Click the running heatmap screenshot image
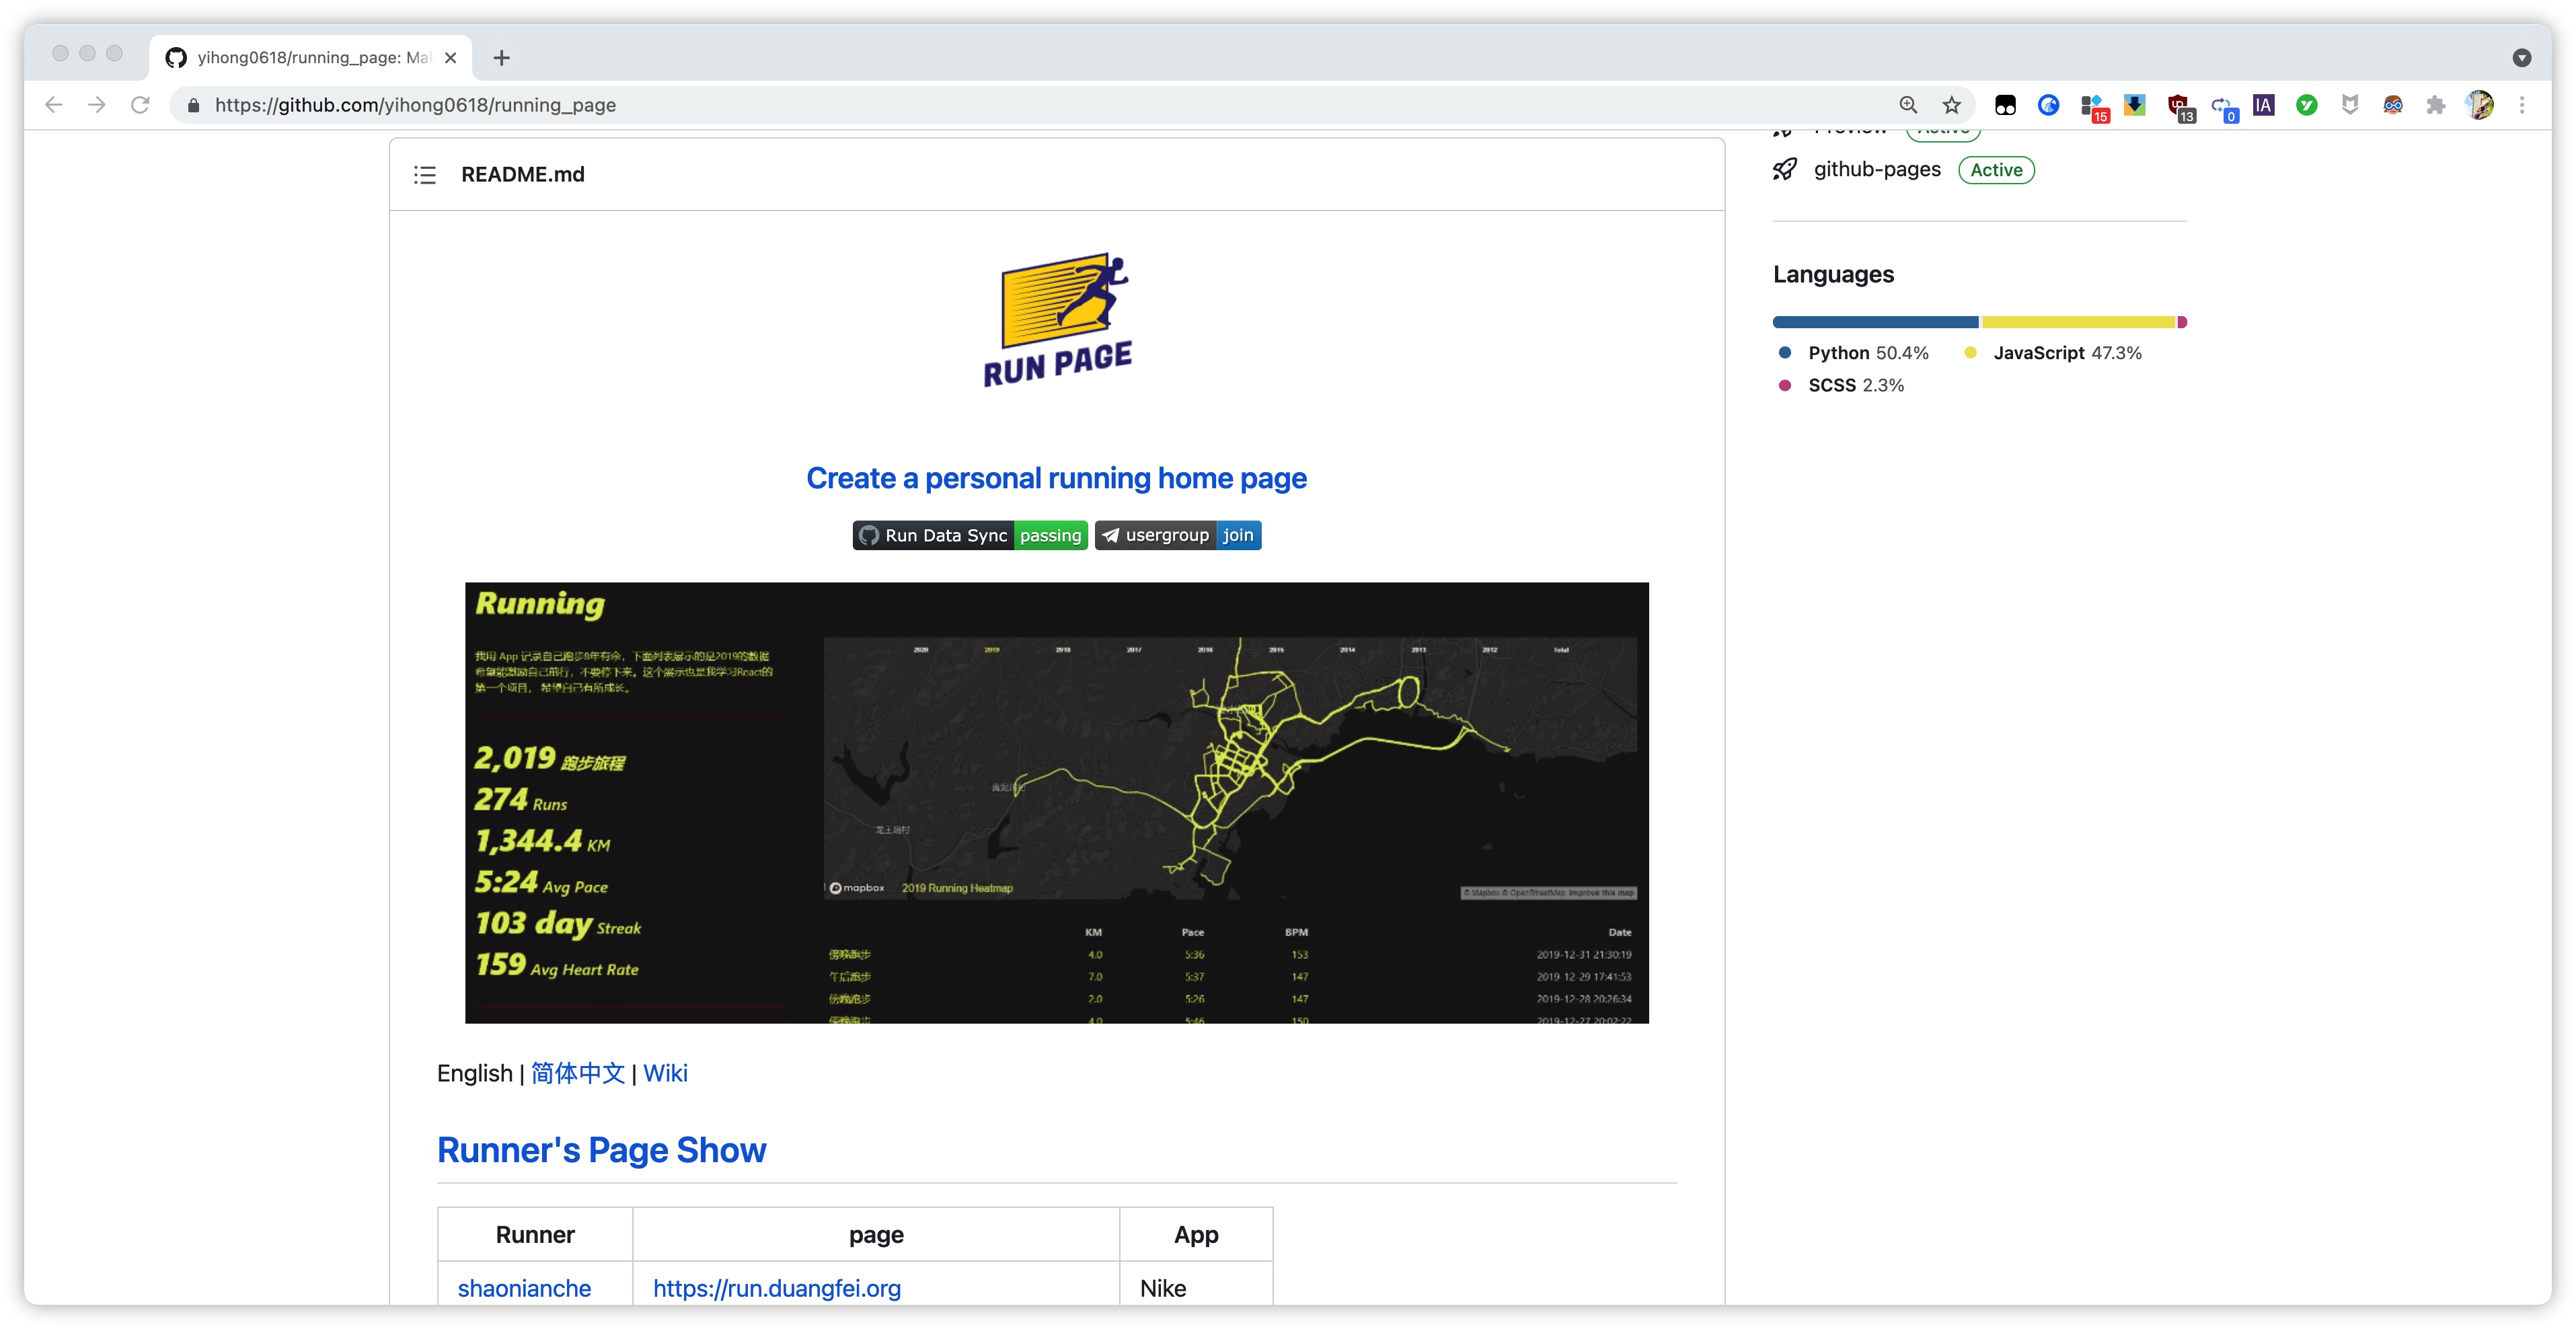 click(x=1056, y=803)
